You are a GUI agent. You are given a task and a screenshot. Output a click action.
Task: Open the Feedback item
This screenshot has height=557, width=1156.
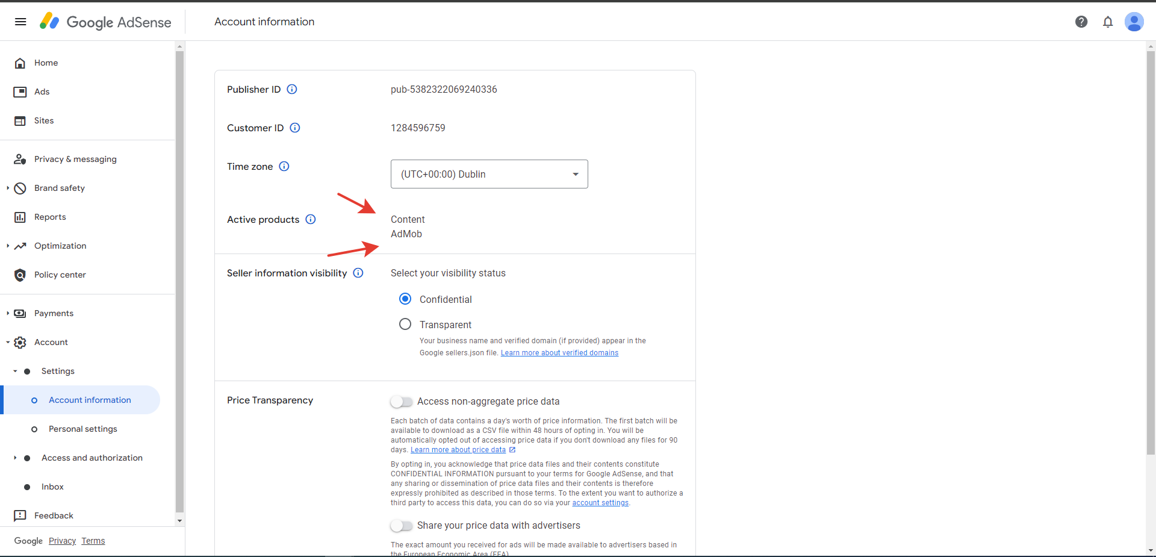tap(54, 515)
